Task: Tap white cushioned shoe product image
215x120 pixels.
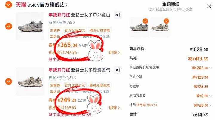Action: point(30,82)
